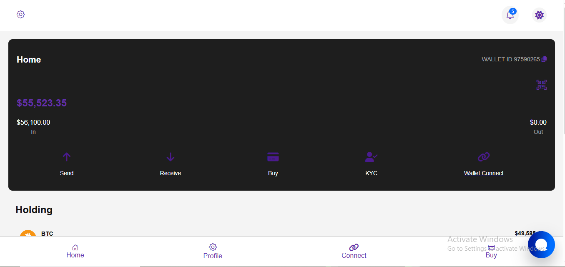Start KYC verification via the KYC icon
Viewport: 565px width, 267px height.
tap(371, 157)
